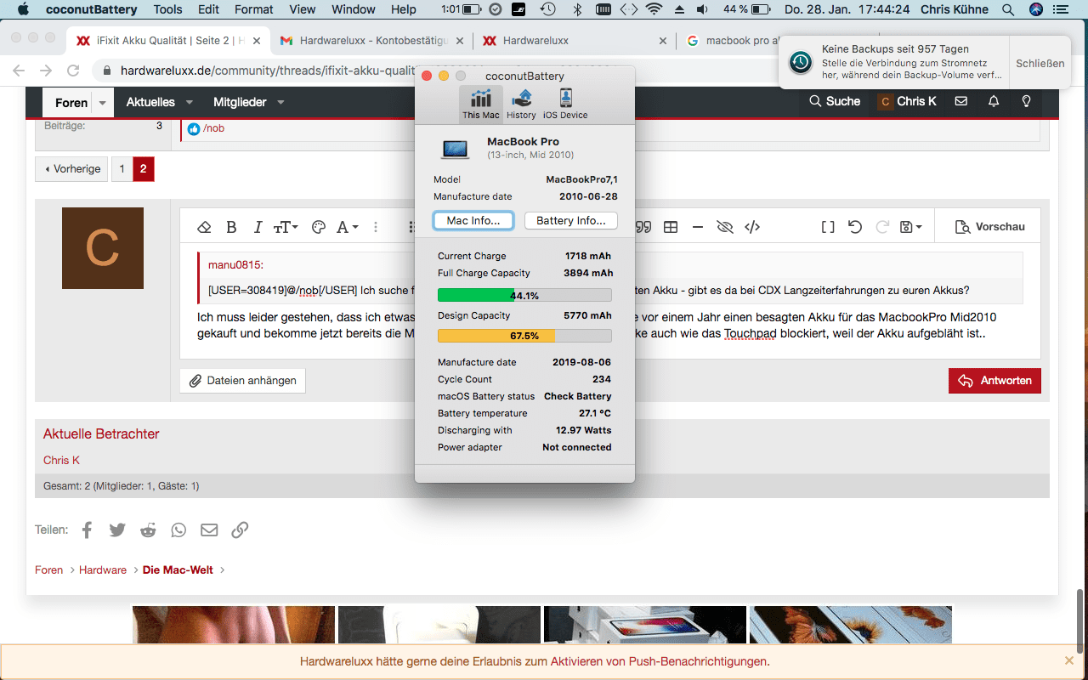Click the eraser remove-formatting icon in editor

point(204,227)
